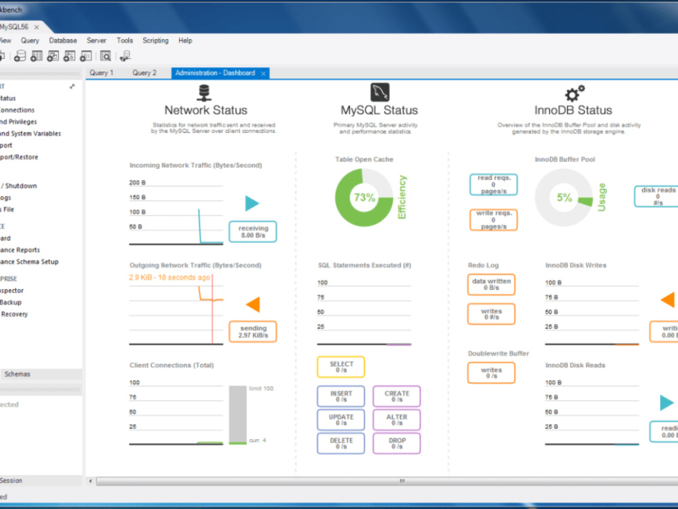Image resolution: width=678 pixels, height=509 pixels.
Task: Open the Recovery navigator item
Action: (14, 314)
